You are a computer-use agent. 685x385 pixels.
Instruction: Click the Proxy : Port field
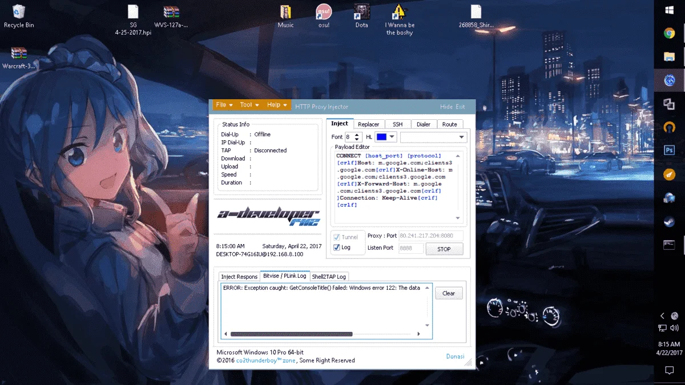pos(430,236)
